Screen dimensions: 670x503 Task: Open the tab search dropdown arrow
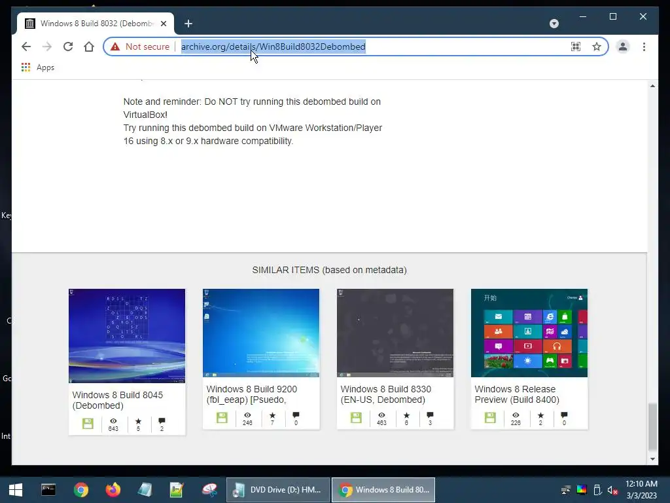554,24
